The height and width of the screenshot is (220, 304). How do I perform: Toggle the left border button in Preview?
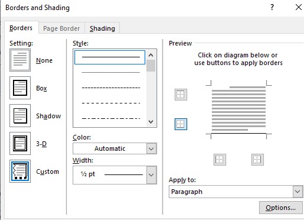pyautogui.click(x=220, y=160)
